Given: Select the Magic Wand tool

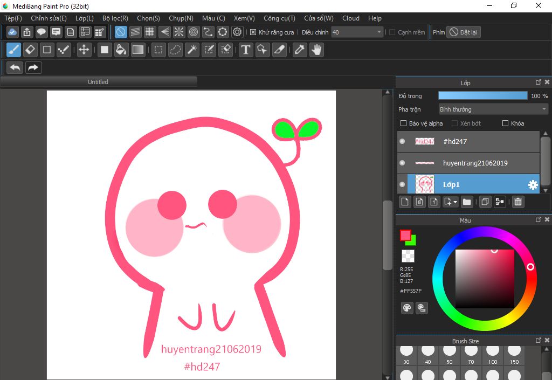Looking at the screenshot, I should pyautogui.click(x=192, y=50).
